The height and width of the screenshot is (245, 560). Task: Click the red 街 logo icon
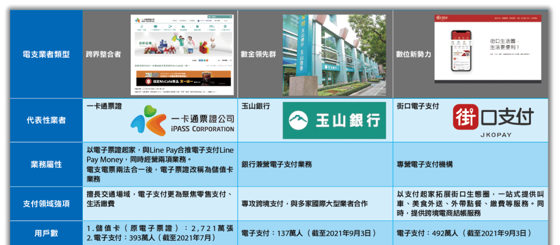click(x=466, y=117)
